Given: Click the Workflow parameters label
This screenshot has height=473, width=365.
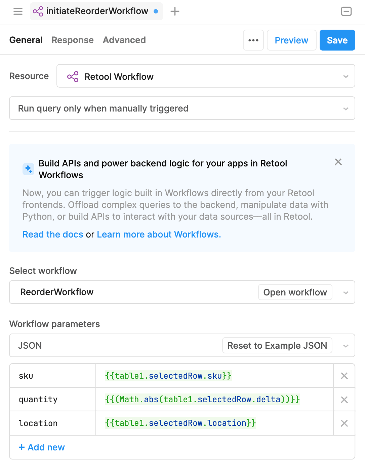Looking at the screenshot, I should (54, 324).
